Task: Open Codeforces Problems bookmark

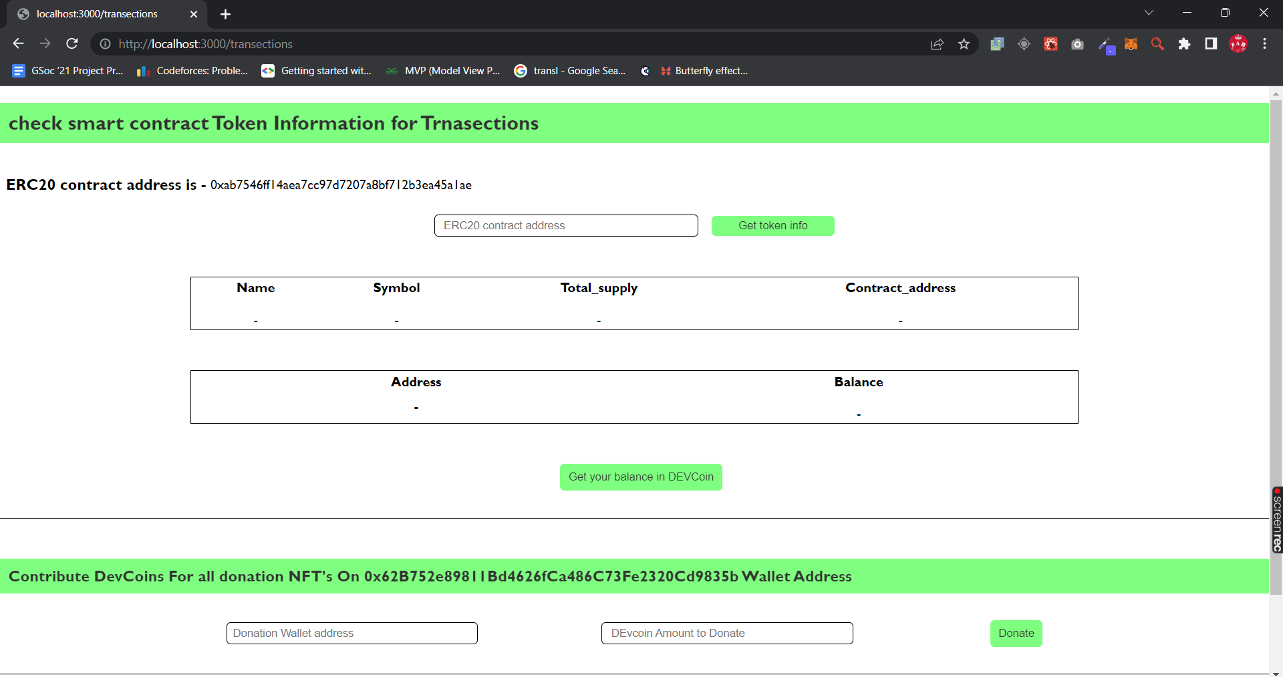Action: [x=192, y=71]
